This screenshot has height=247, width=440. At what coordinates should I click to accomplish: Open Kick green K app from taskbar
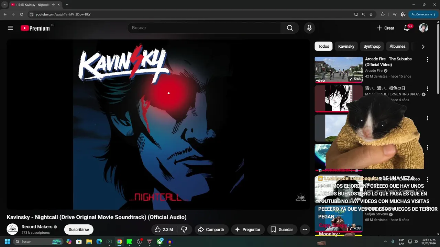tap(129, 242)
